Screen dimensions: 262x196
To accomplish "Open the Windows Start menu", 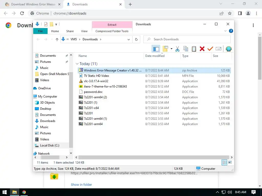I will pos(5,192).
